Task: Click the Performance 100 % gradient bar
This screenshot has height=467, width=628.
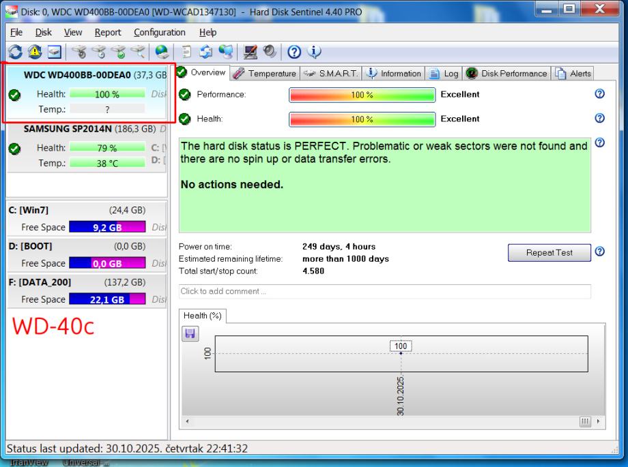Action: coord(362,95)
